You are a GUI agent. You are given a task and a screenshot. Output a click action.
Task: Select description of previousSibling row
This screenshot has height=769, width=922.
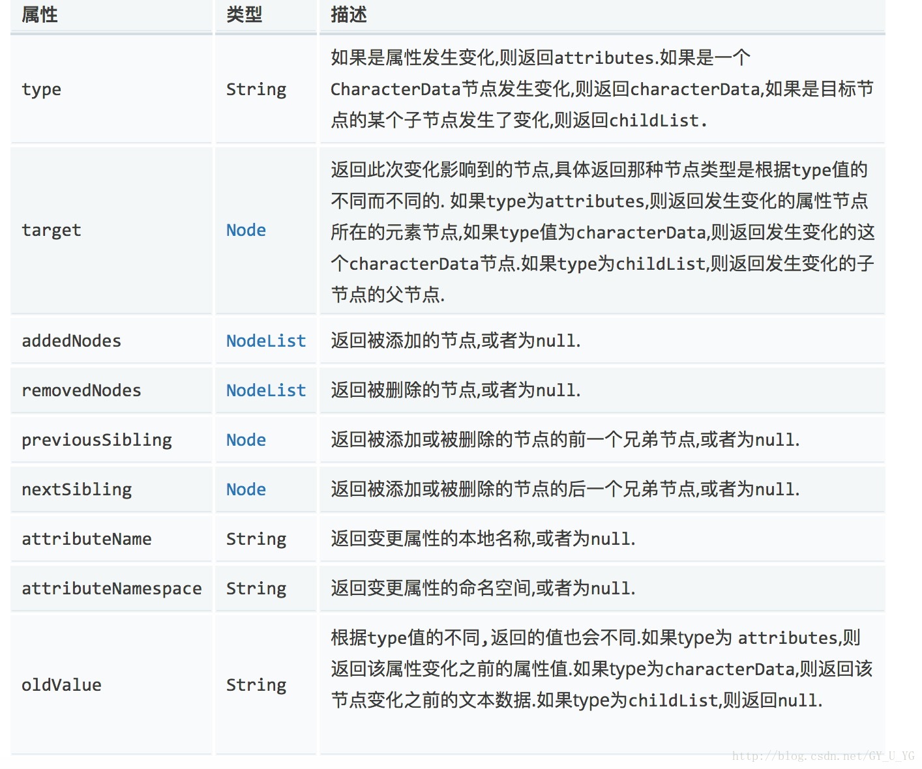coord(565,440)
